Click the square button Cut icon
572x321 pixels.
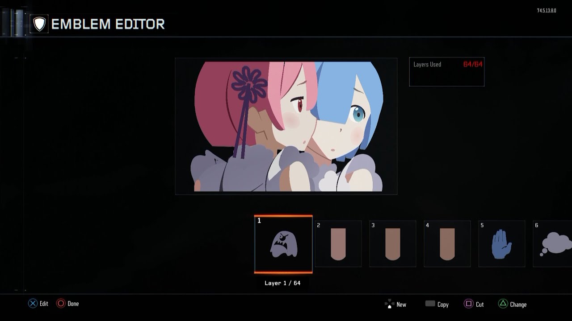pyautogui.click(x=468, y=304)
